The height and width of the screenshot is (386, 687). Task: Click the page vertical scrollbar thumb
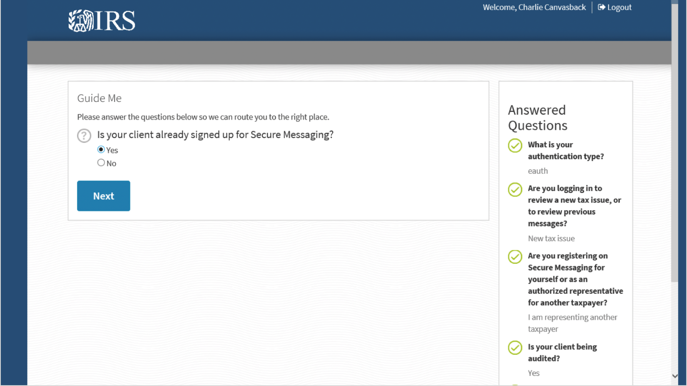pos(675,141)
